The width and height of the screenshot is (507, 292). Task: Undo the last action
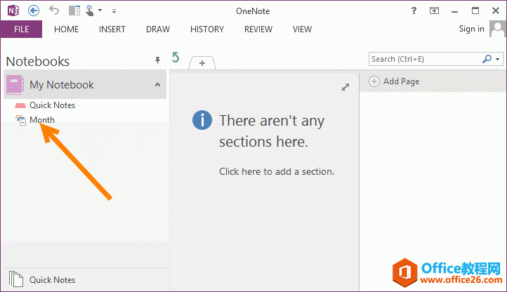54,11
